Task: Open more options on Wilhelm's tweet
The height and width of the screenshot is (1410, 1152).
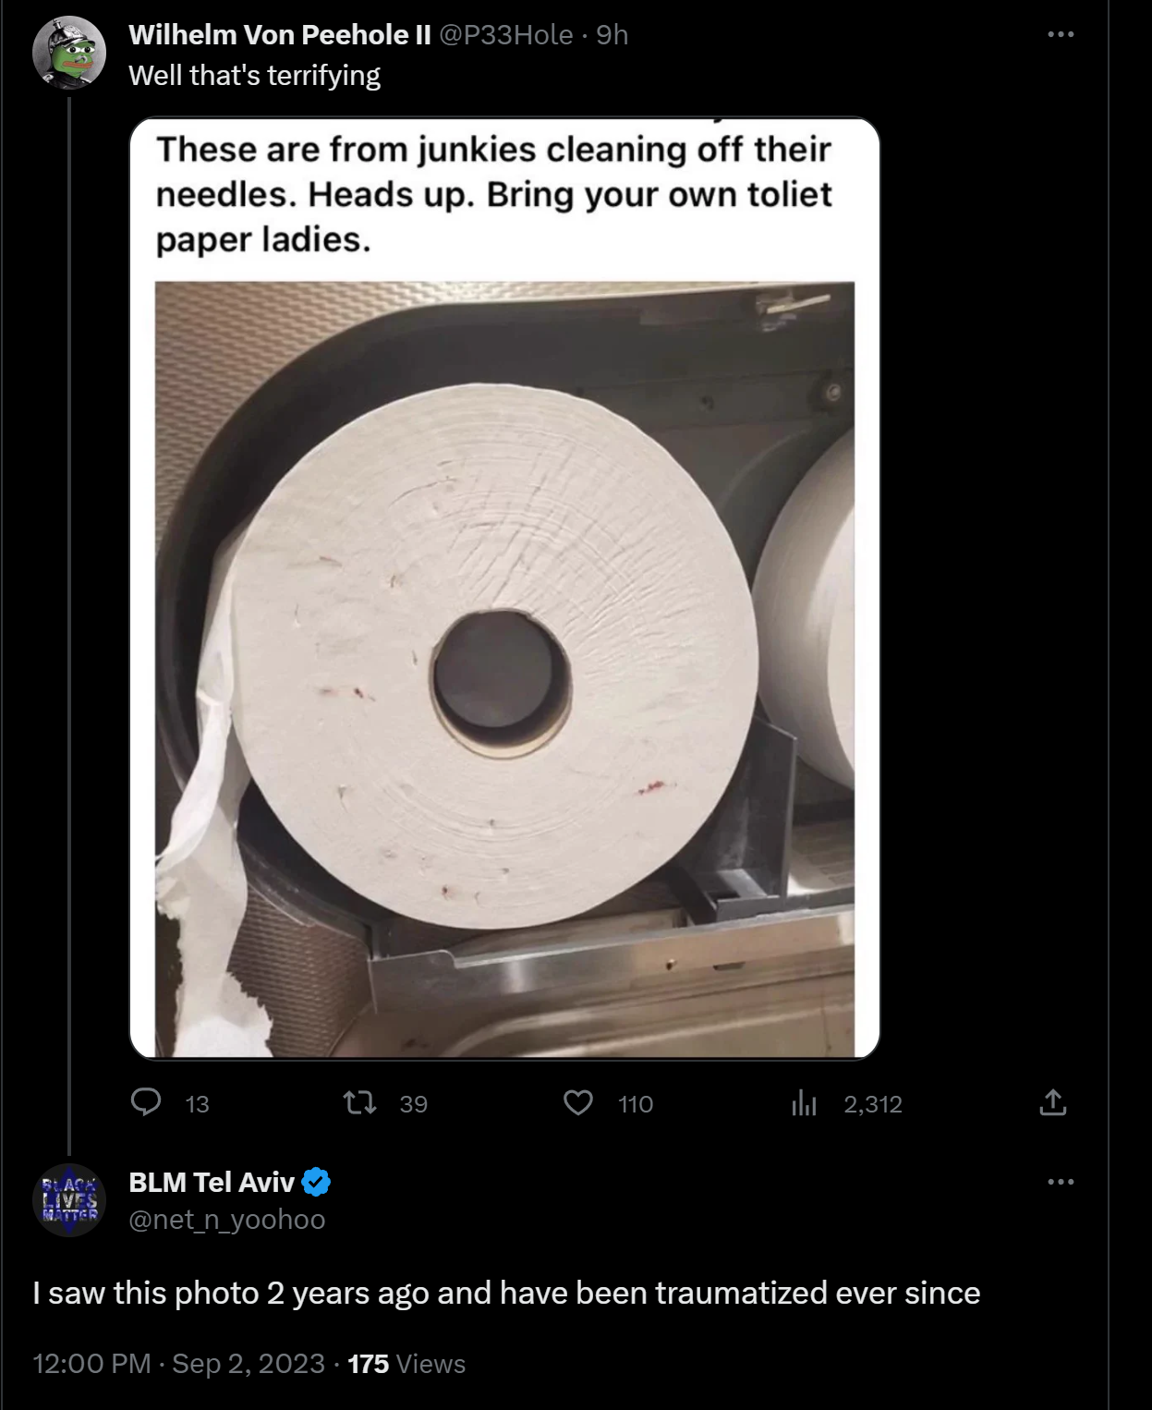Action: pos(1060,35)
